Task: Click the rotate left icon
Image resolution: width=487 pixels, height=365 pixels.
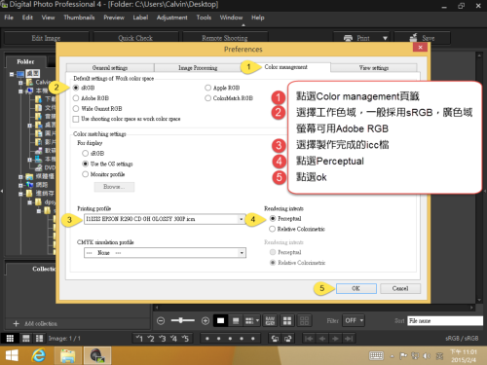Action: 275,339
